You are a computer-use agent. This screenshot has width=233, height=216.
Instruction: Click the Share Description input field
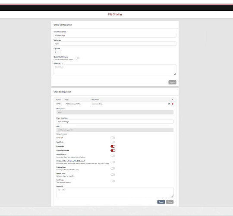click(x=115, y=121)
